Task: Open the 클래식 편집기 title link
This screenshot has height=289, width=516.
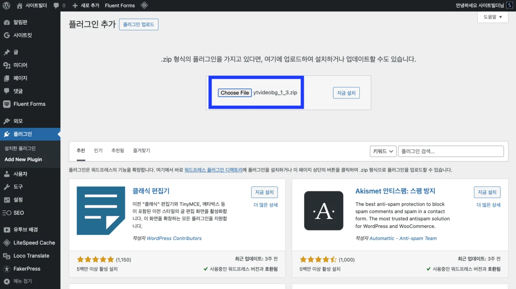Action: pos(151,191)
